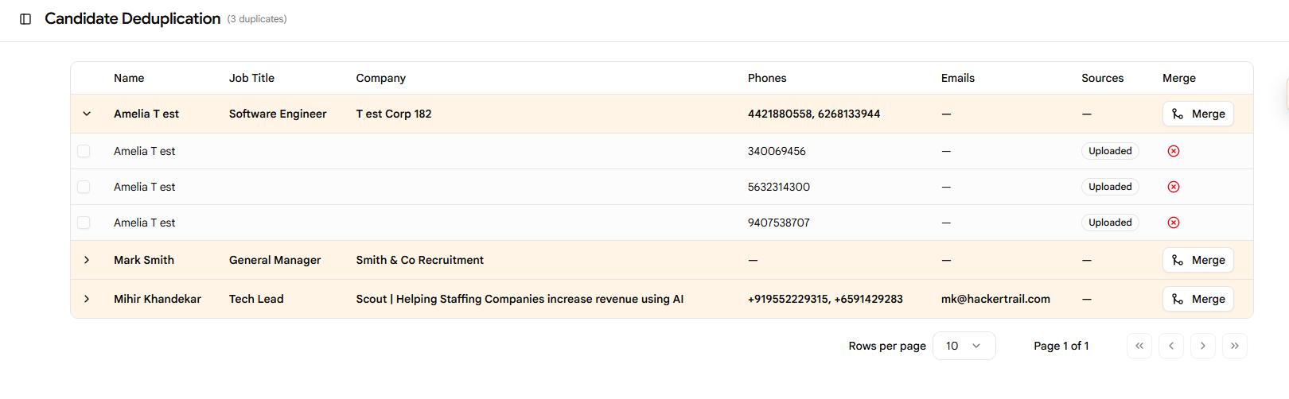Check the box for phone 340069456 row
Image resolution: width=1289 pixels, height=399 pixels.
tap(84, 151)
